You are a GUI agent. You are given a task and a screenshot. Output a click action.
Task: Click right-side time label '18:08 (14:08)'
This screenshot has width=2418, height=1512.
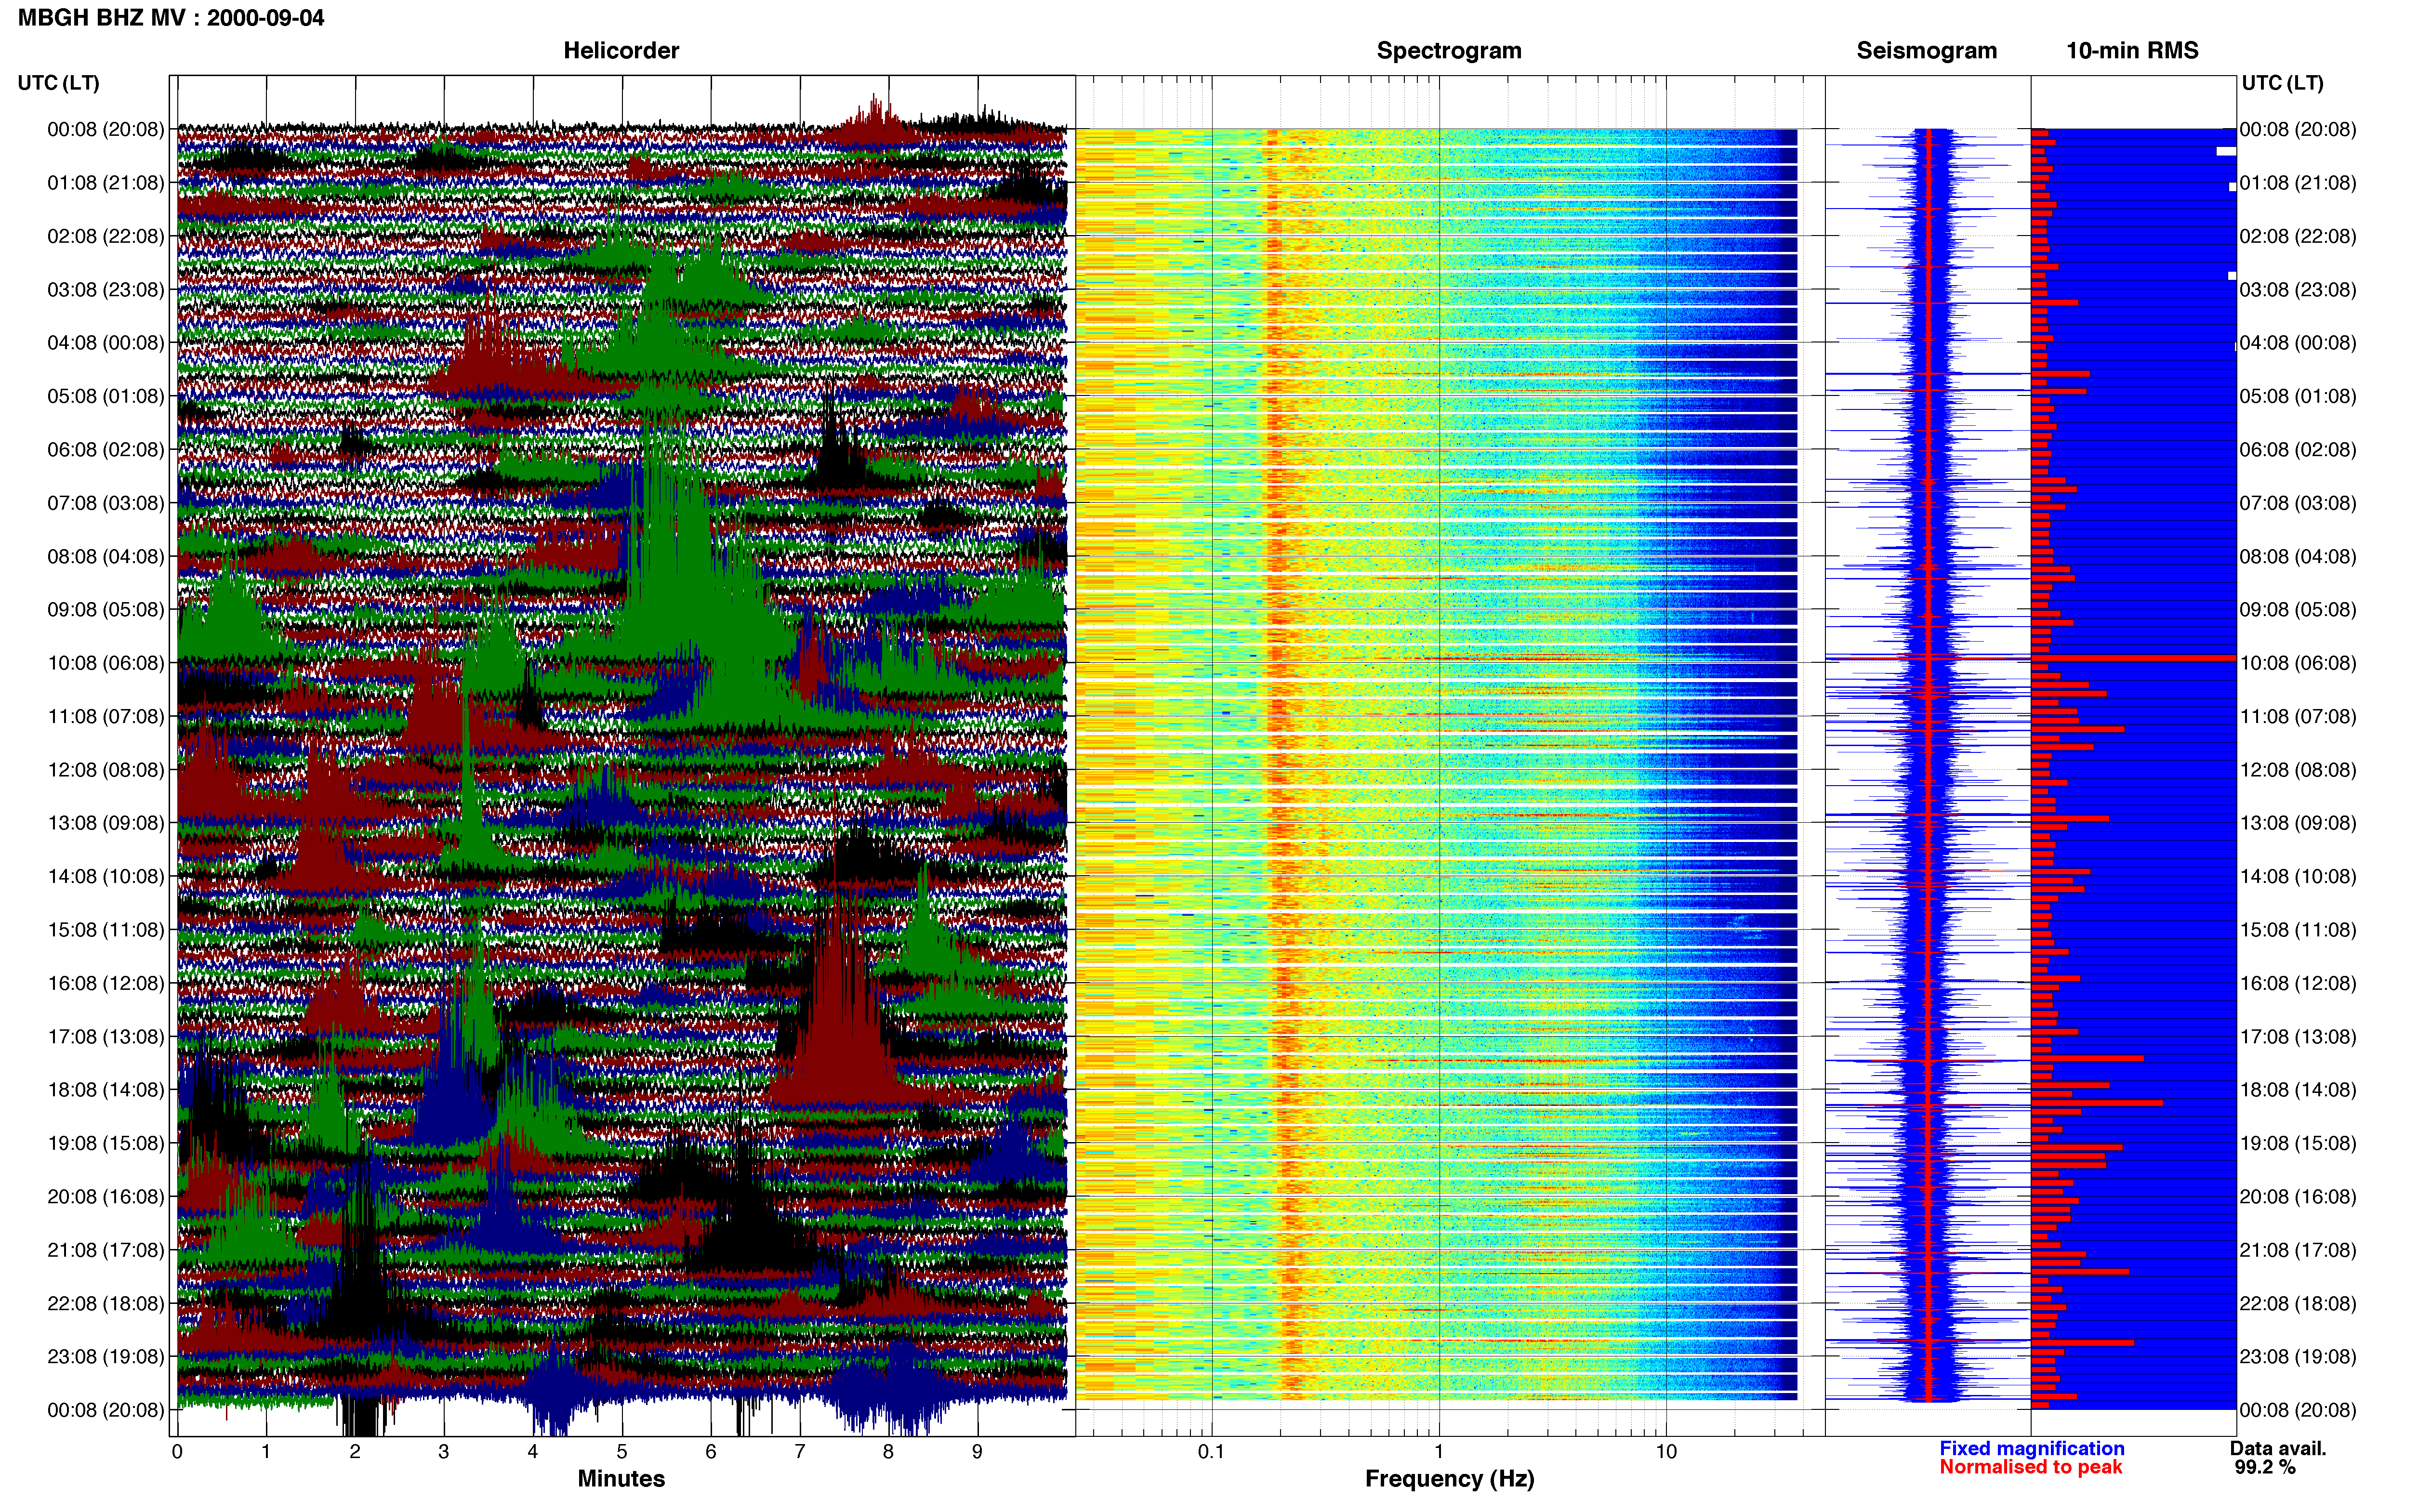tap(2298, 1090)
